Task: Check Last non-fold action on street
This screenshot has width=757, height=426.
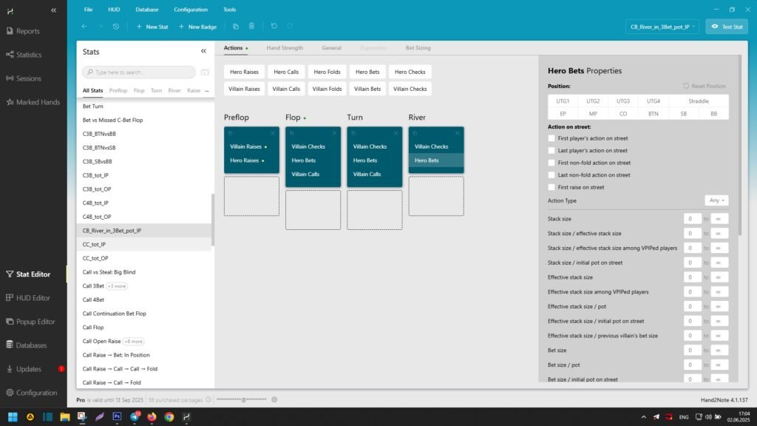Action: (x=551, y=175)
